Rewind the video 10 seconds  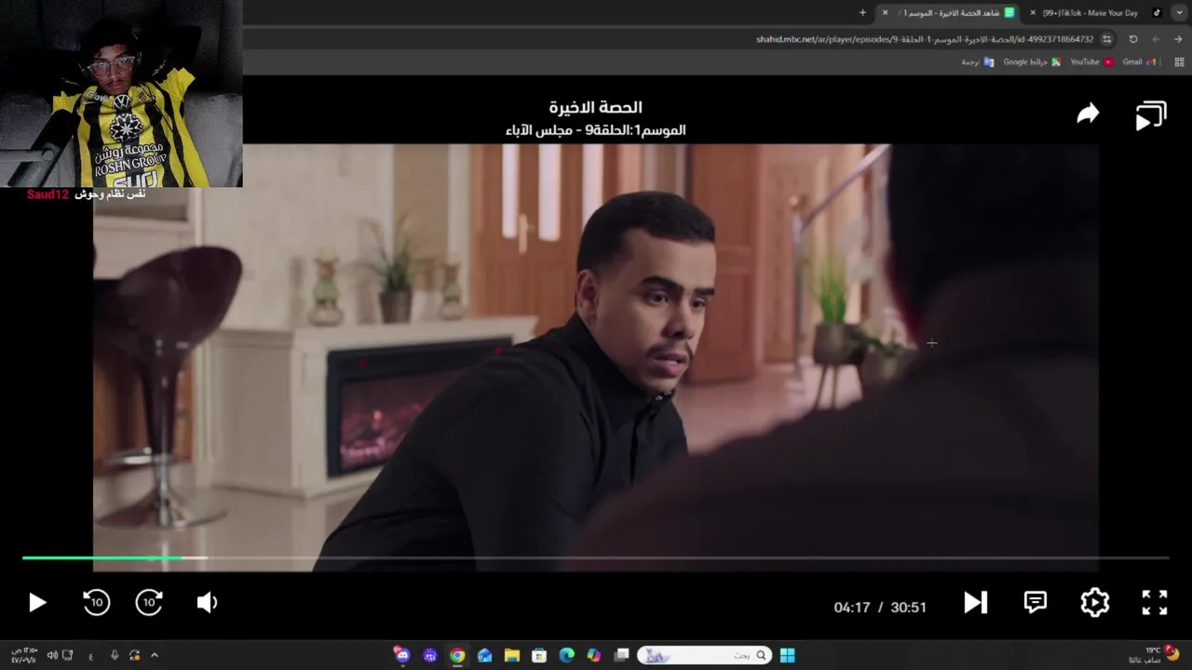(96, 603)
